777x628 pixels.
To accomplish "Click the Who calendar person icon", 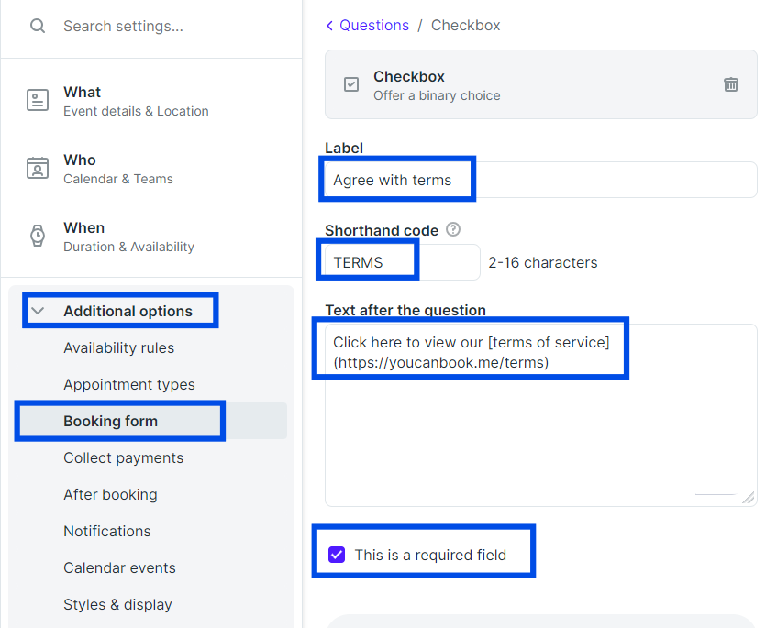I will click(38, 168).
